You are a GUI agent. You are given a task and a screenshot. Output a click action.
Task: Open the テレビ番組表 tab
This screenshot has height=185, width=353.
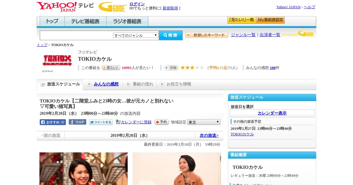click(x=85, y=21)
